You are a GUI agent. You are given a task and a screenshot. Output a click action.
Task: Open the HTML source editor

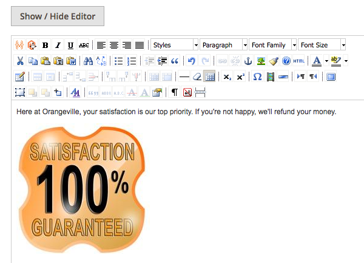[298, 61]
